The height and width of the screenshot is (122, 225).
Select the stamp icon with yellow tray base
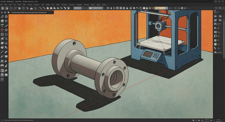point(32,8)
